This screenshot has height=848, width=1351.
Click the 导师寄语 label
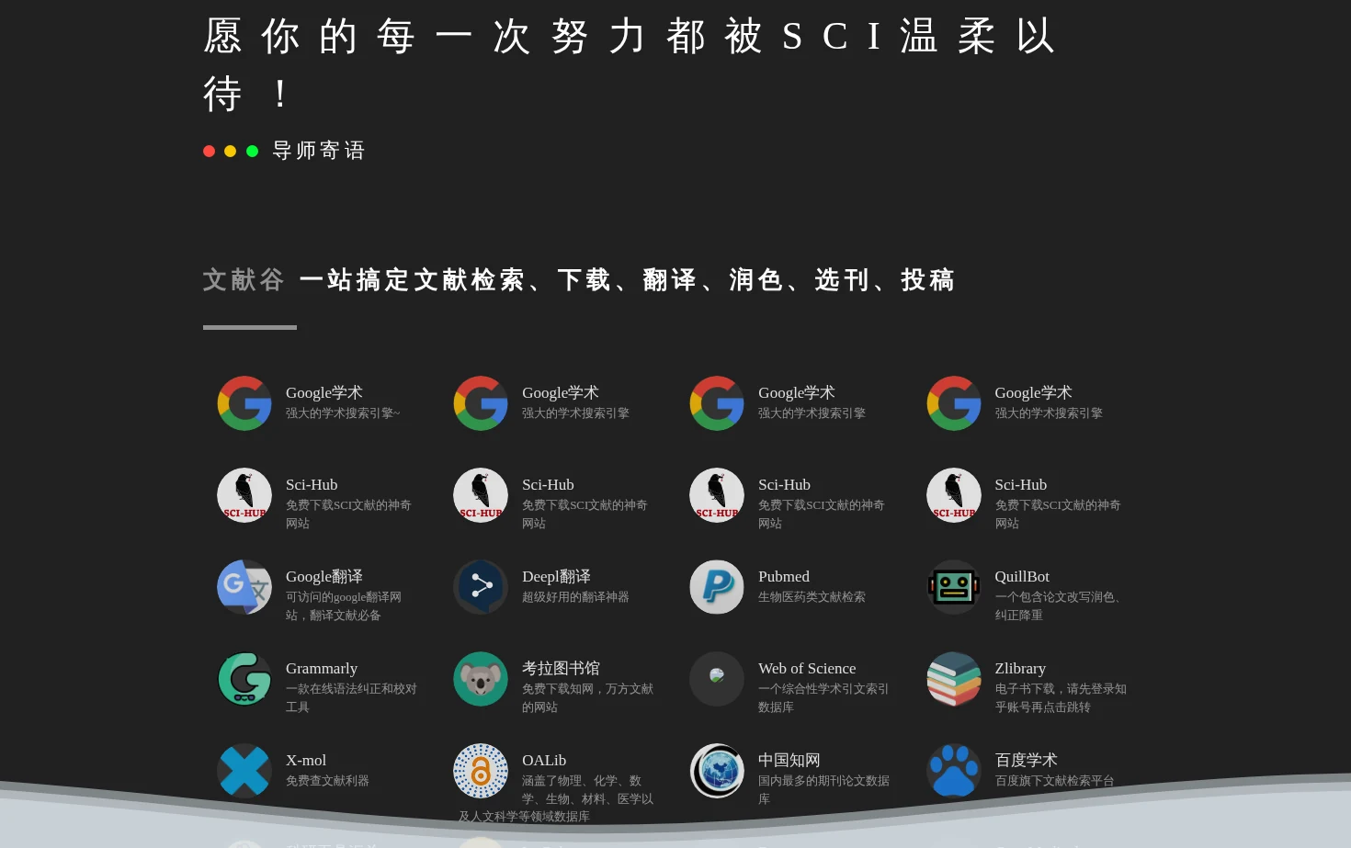(x=319, y=151)
